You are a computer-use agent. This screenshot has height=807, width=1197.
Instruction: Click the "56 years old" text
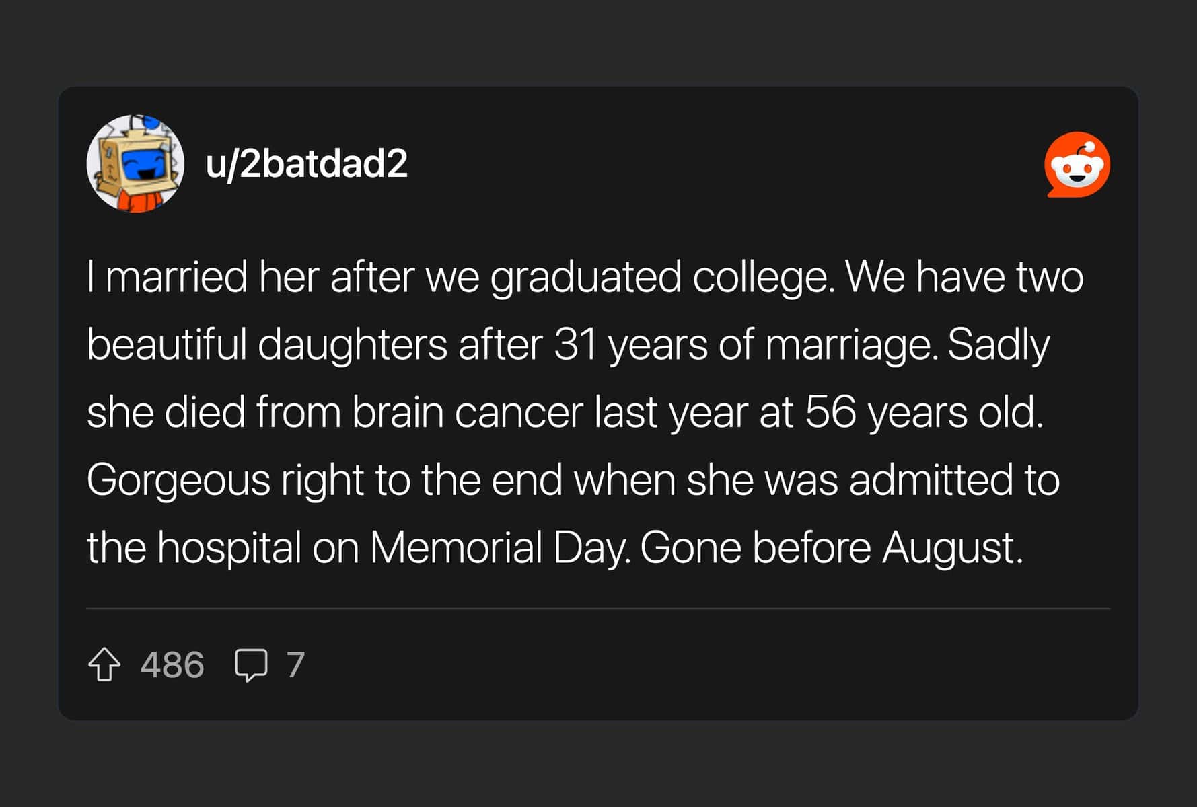(923, 412)
